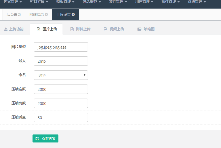Click the video file icon beside 视频上传
This screenshot has height=148, width=221.
pyautogui.click(x=106, y=29)
